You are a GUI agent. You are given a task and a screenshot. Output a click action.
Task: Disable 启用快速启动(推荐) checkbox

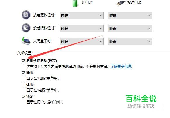point(23,61)
